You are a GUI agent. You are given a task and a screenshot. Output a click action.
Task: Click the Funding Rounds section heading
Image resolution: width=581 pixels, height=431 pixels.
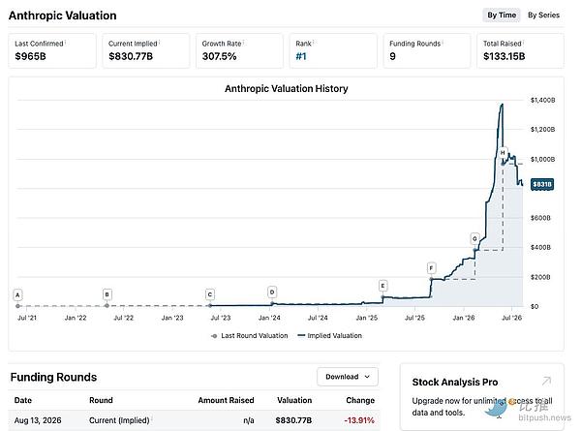tap(53, 377)
